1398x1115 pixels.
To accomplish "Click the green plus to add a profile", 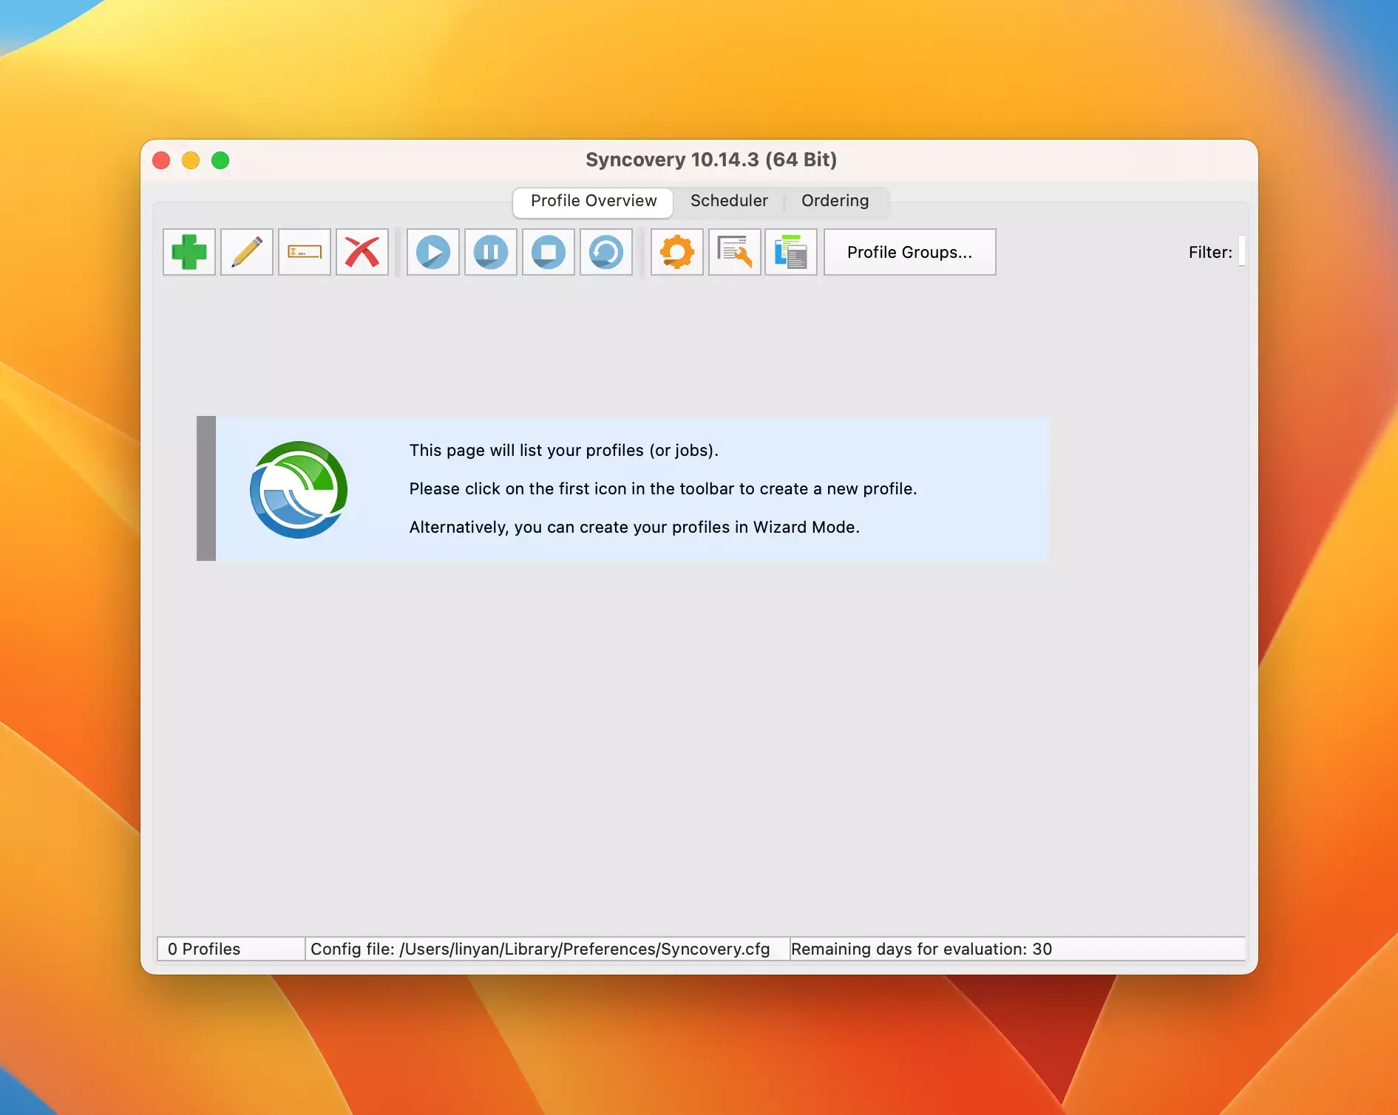I will coord(189,252).
